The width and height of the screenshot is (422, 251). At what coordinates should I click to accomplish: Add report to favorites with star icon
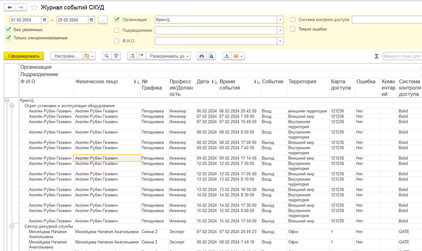click(35, 7)
